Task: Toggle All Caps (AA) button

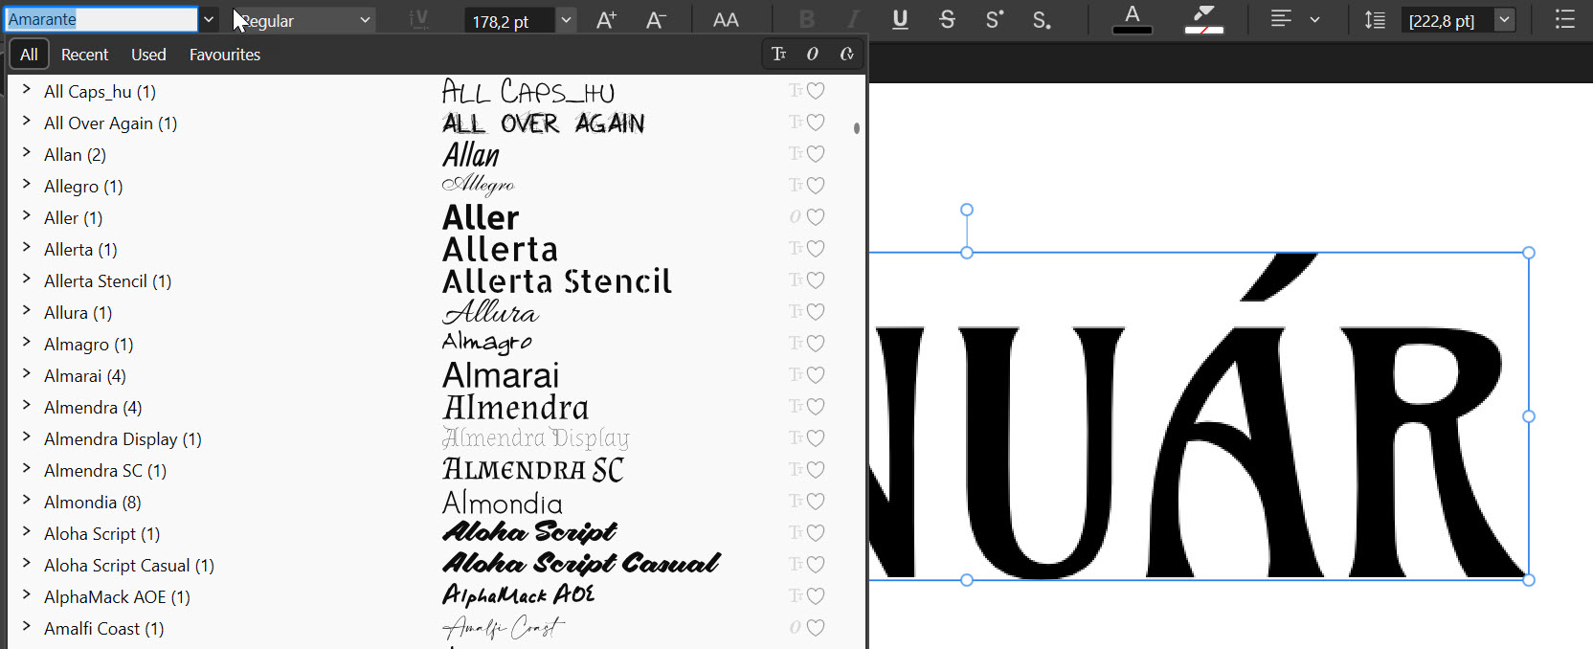Action: tap(726, 20)
